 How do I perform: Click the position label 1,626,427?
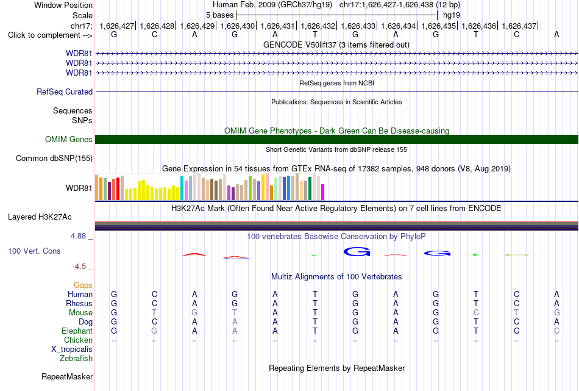pyautogui.click(x=116, y=26)
